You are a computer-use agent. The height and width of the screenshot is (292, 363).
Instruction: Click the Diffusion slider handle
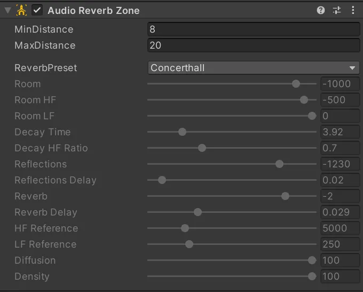[x=312, y=260]
